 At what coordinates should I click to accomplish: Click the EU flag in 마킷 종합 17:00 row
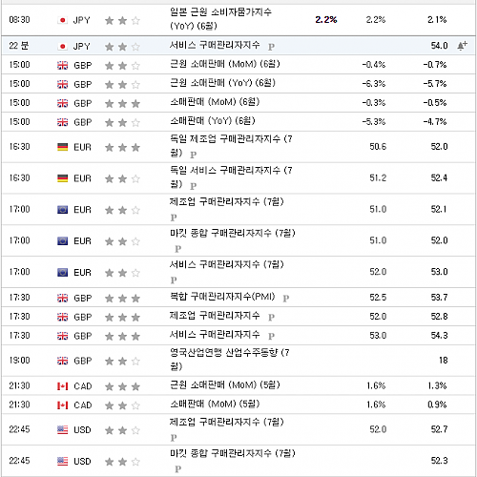(x=63, y=241)
